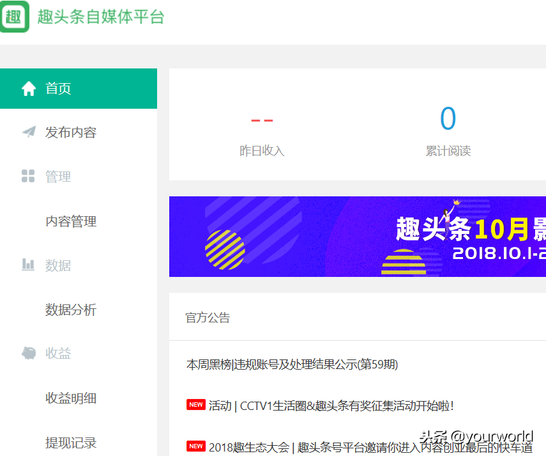Open the 首页 sidebar entry
The image size is (546, 456).
tap(58, 88)
